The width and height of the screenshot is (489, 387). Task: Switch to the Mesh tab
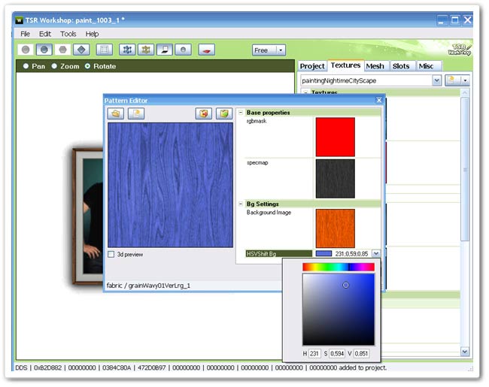(x=375, y=66)
